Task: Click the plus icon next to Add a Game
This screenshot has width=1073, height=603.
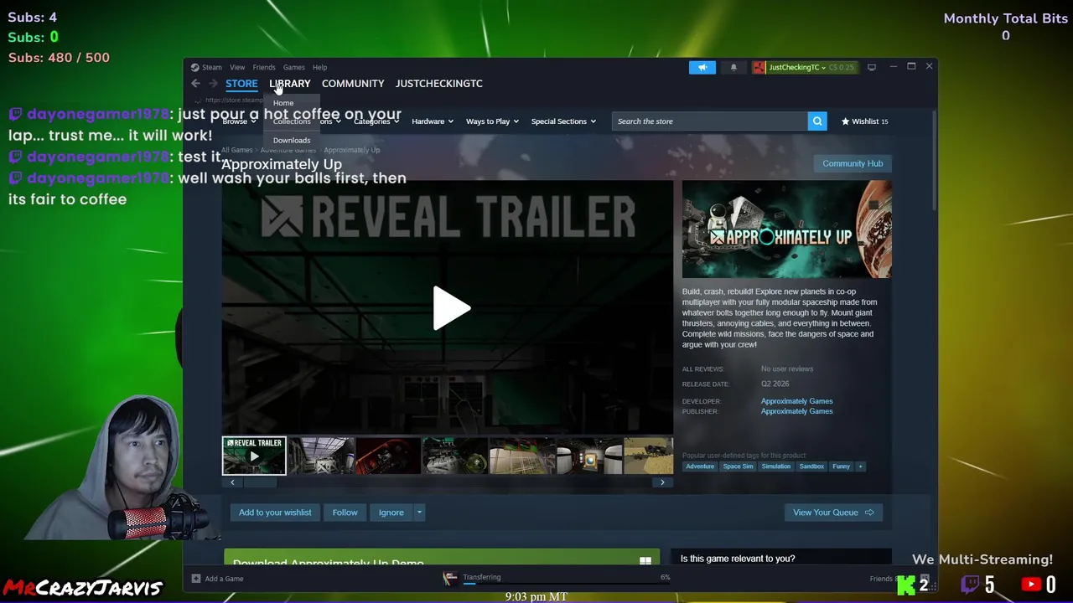Action: (196, 578)
